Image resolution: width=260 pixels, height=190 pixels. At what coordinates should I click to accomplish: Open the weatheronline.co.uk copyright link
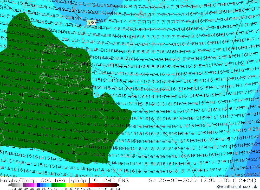(237, 187)
